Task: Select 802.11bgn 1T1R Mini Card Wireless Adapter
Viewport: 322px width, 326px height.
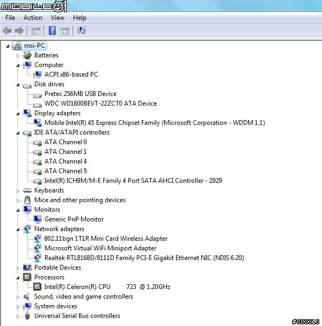Action: coord(106,239)
